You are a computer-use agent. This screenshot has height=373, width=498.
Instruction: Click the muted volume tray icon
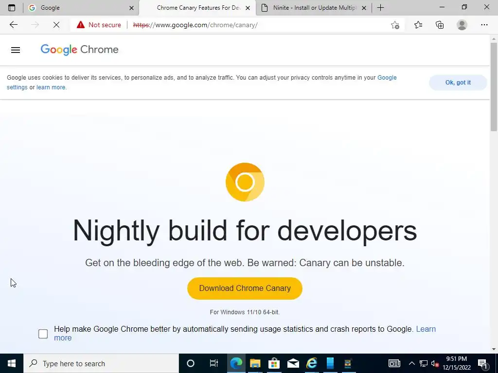pyautogui.click(x=435, y=363)
